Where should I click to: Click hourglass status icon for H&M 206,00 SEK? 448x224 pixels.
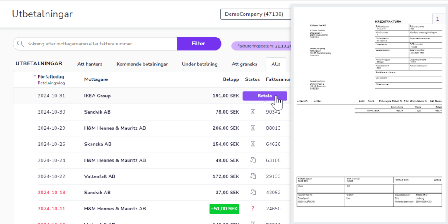point(252,128)
